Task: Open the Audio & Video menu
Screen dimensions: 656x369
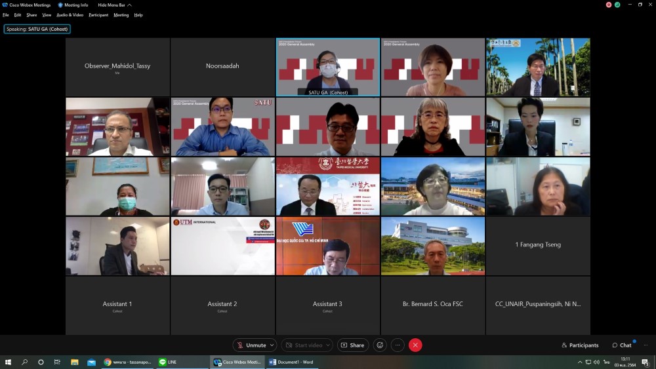Action: (70, 14)
